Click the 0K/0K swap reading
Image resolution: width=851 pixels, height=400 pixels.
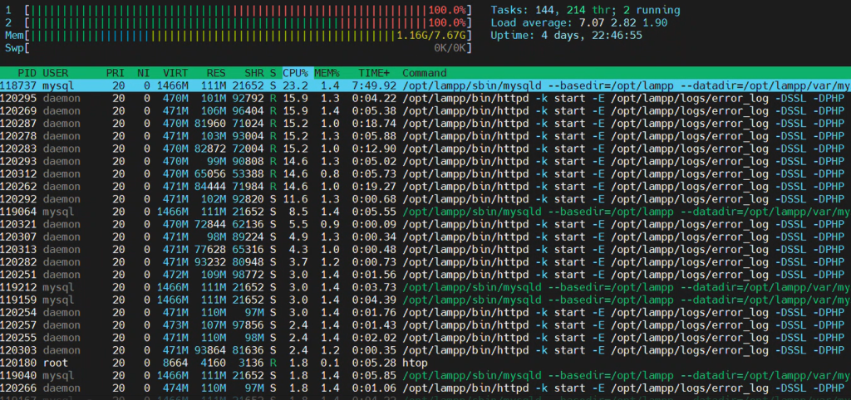click(x=450, y=47)
